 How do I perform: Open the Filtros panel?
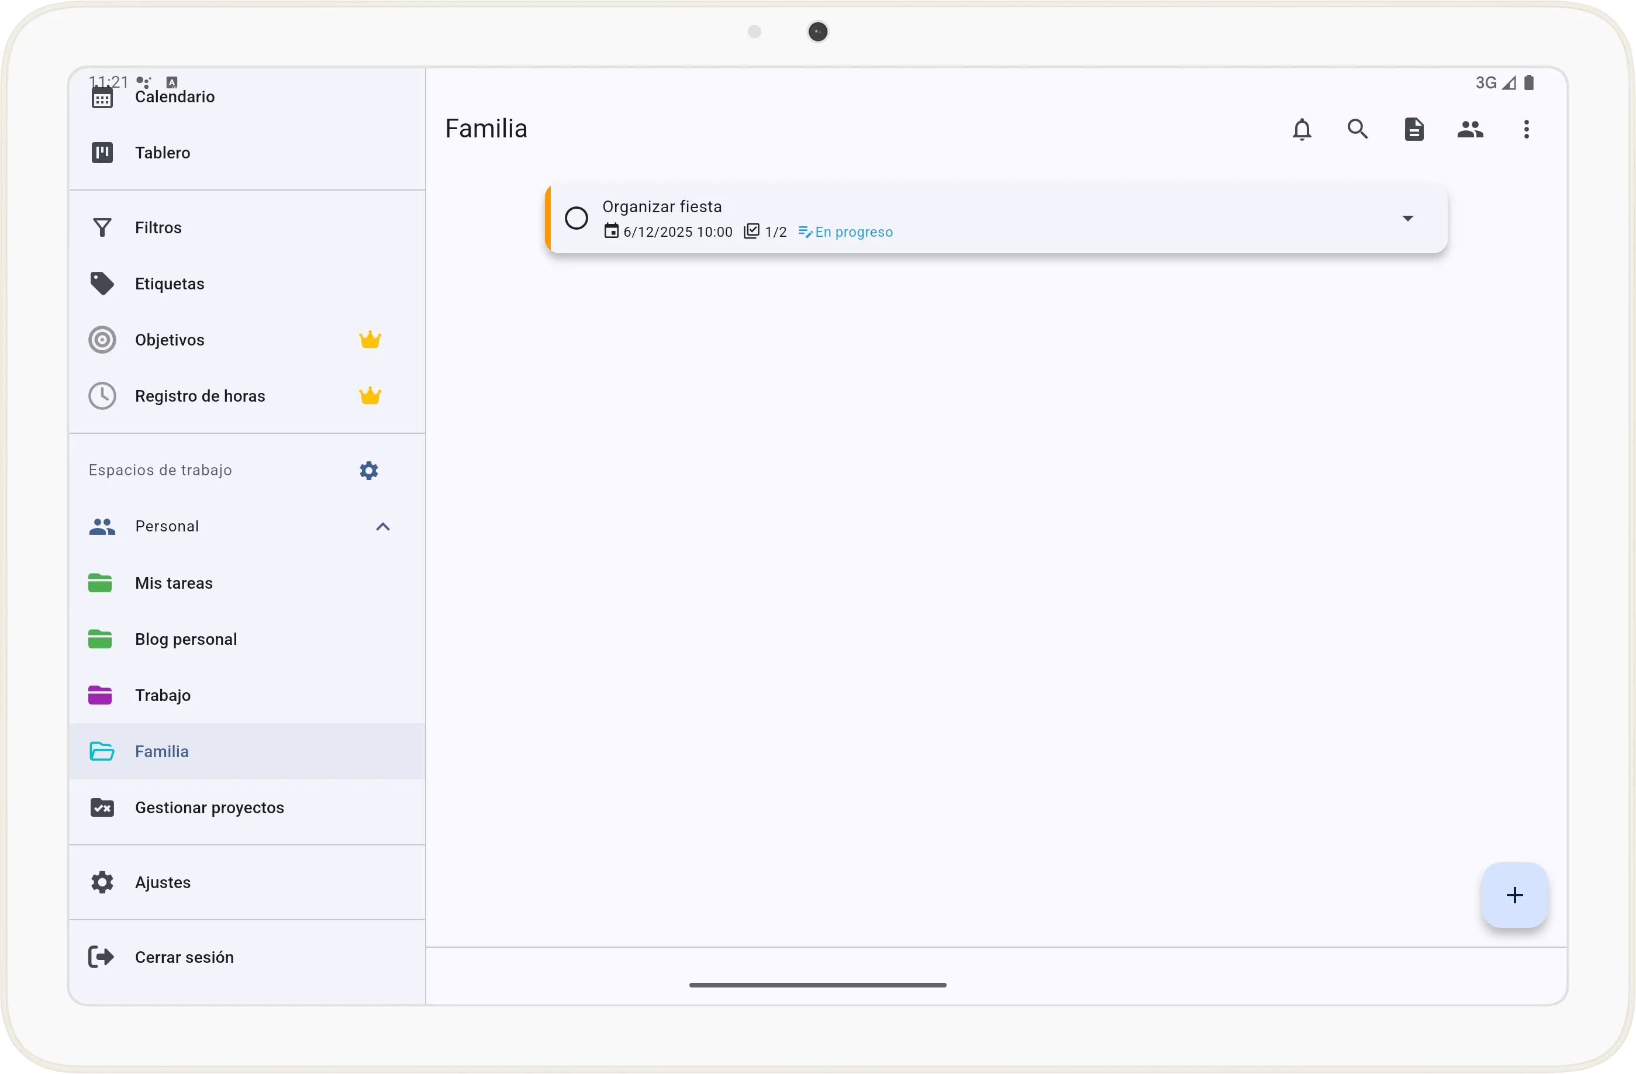(157, 227)
